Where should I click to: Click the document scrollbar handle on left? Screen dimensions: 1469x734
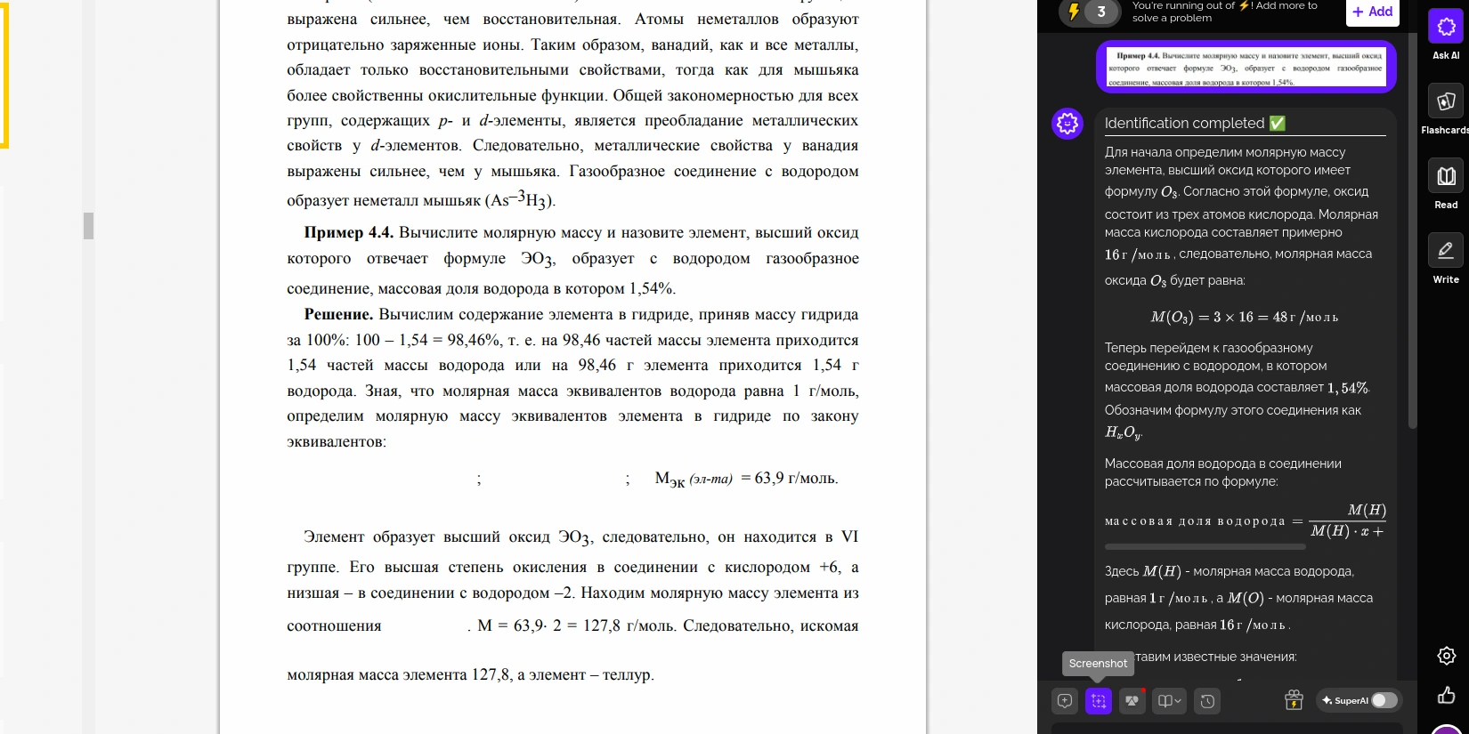point(88,226)
